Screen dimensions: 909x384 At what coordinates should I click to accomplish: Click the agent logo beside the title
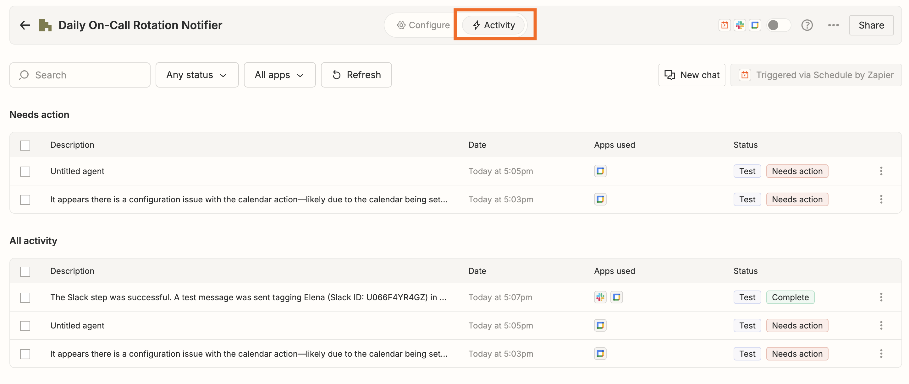tap(45, 25)
